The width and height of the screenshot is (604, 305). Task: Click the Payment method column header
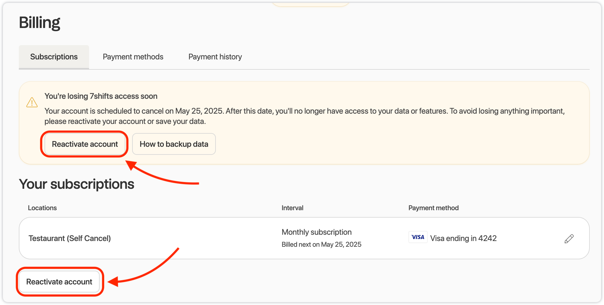click(x=433, y=208)
